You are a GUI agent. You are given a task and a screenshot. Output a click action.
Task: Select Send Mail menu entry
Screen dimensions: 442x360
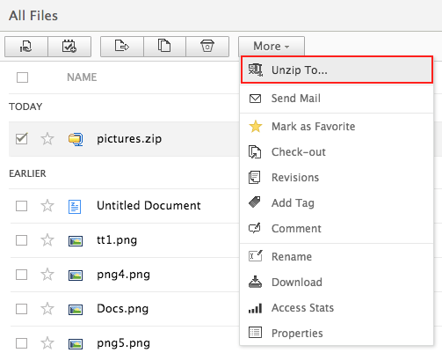tap(337, 99)
